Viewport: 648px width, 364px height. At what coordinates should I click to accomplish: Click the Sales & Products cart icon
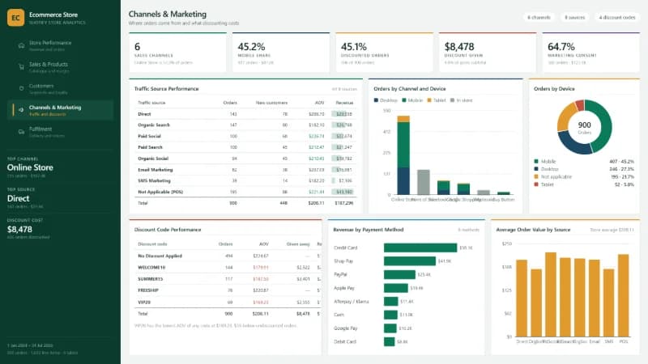pos(22,67)
